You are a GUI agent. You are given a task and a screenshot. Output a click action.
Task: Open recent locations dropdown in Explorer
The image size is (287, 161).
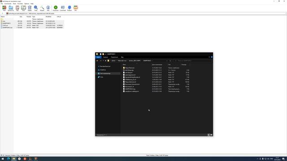(x=103, y=61)
